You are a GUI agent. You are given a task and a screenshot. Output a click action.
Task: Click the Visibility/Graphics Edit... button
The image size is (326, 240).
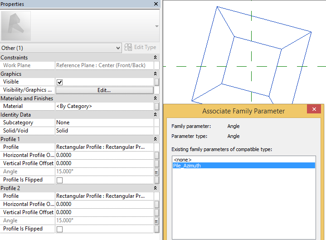104,90
